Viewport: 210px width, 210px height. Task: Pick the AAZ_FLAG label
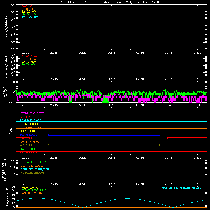pos(26,145)
